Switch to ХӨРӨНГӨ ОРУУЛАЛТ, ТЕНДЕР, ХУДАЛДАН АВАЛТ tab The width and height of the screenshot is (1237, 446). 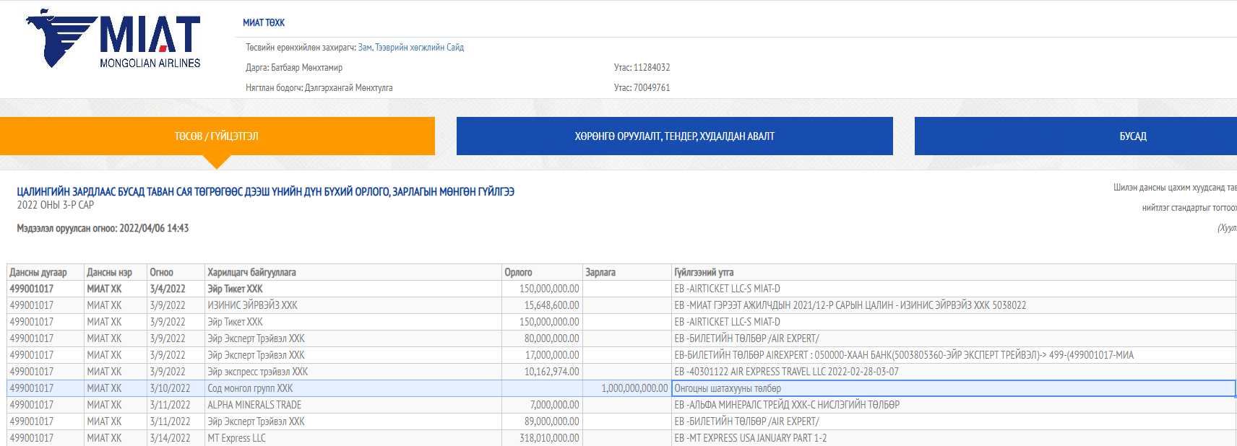coord(674,136)
